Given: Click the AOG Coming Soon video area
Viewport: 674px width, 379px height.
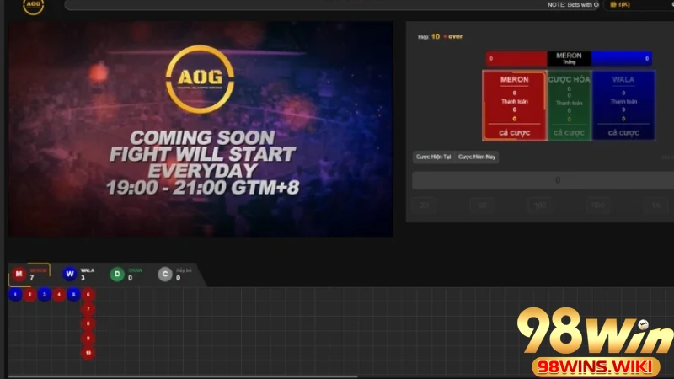Looking at the screenshot, I should point(201,129).
